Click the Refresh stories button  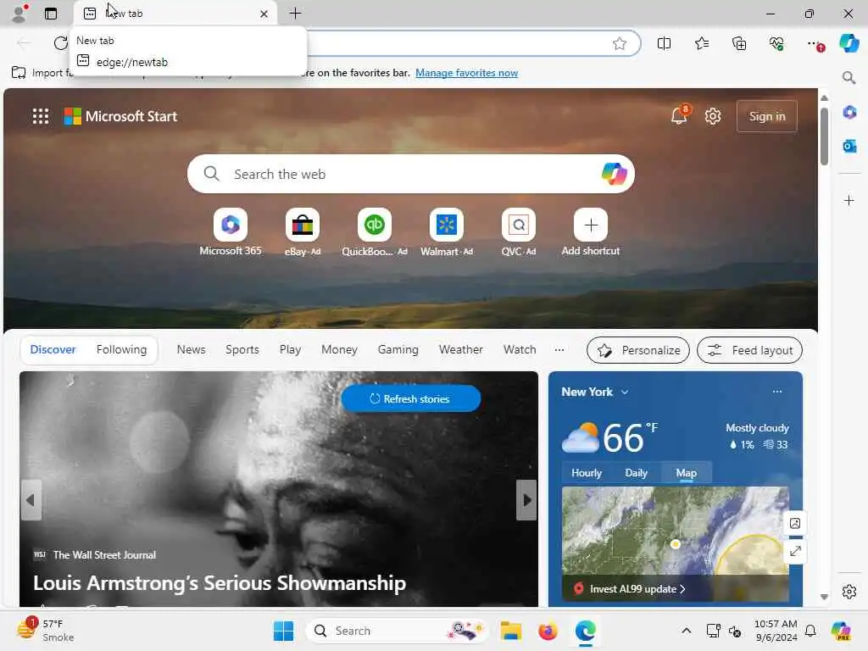[411, 398]
